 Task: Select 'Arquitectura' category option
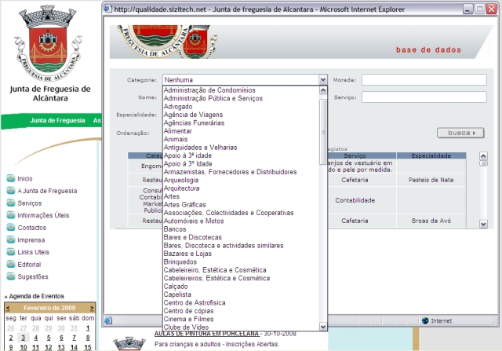click(x=183, y=188)
